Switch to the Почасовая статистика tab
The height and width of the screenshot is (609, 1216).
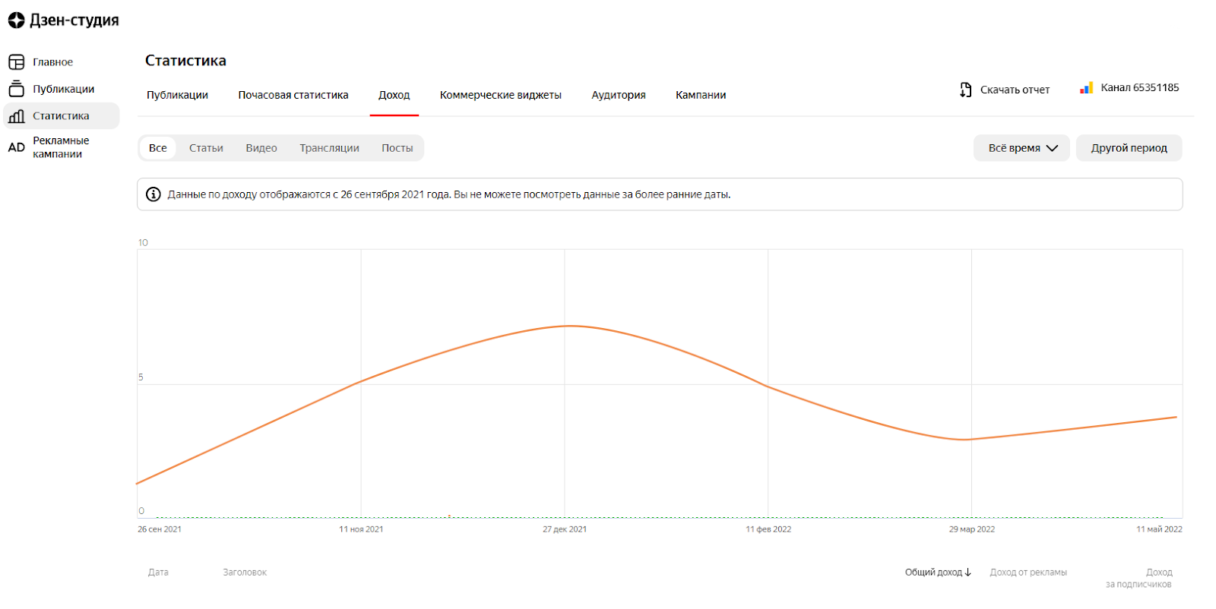293,95
